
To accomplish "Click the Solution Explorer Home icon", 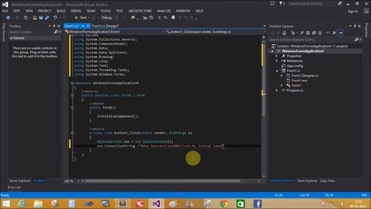I will [285, 33].
